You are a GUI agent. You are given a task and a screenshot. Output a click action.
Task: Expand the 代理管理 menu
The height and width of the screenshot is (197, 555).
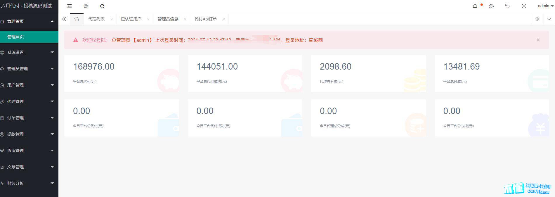tap(29, 101)
